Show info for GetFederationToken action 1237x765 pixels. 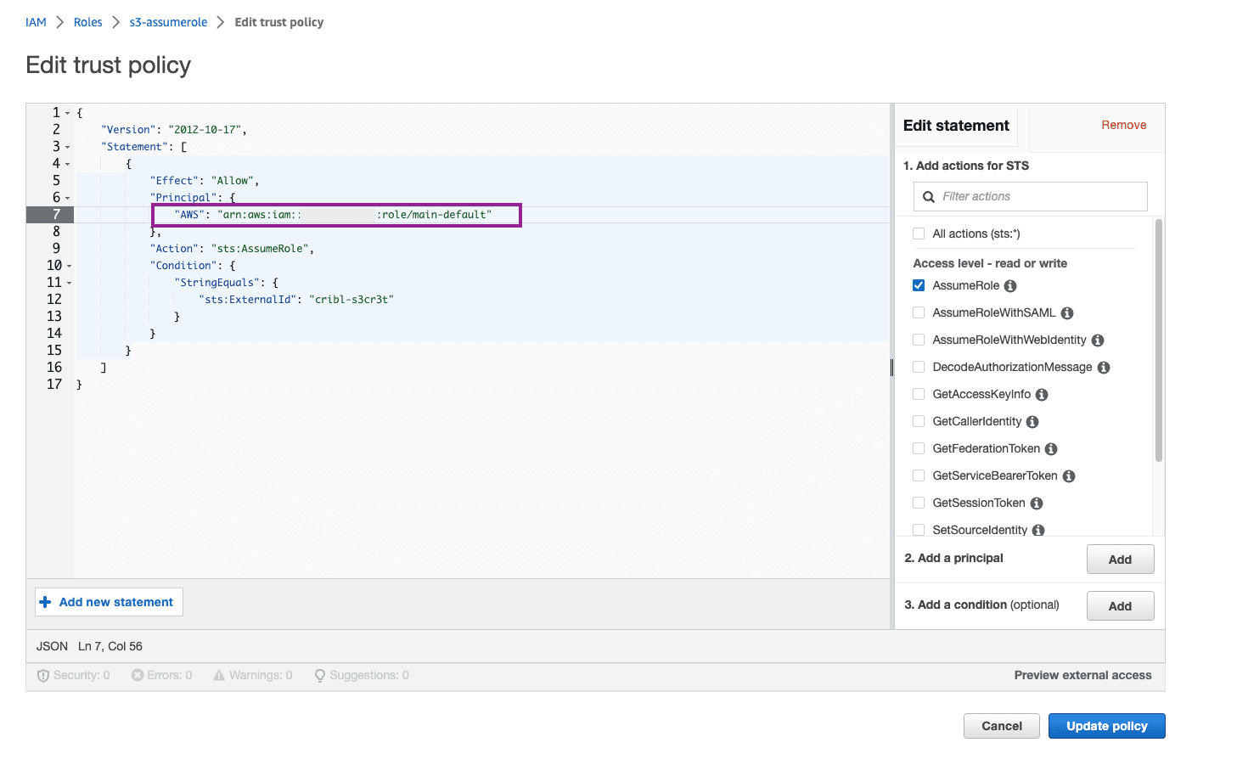[x=1051, y=449]
